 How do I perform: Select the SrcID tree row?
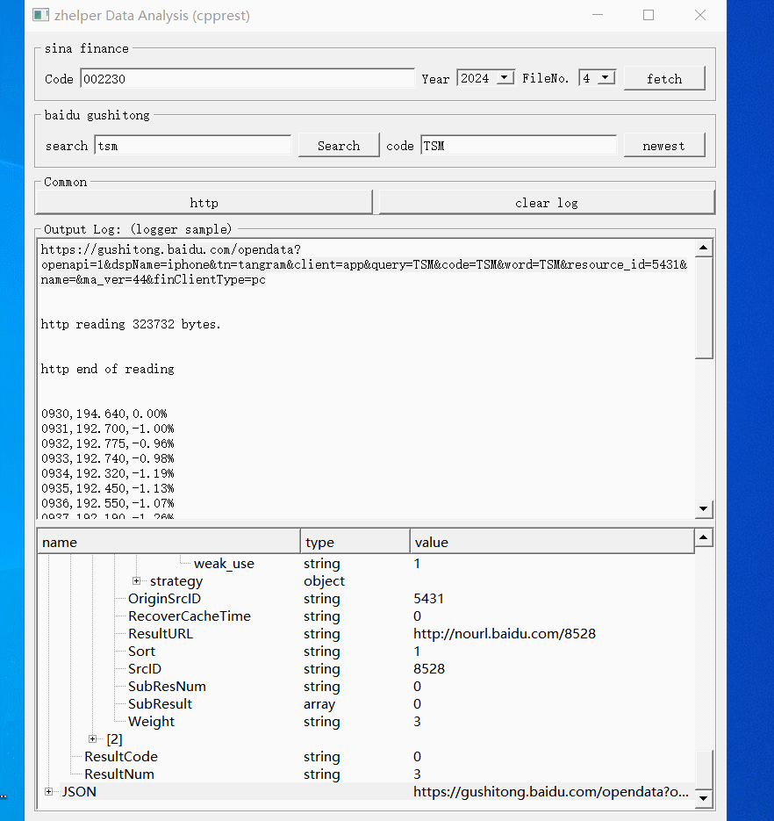366,668
